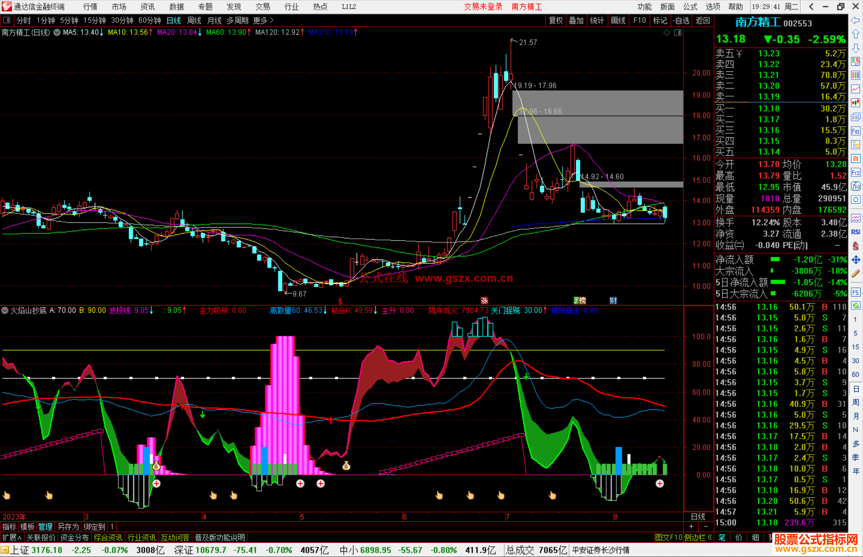Click the zoom-in plus button below 日线
863x557 pixels.
tap(691, 527)
